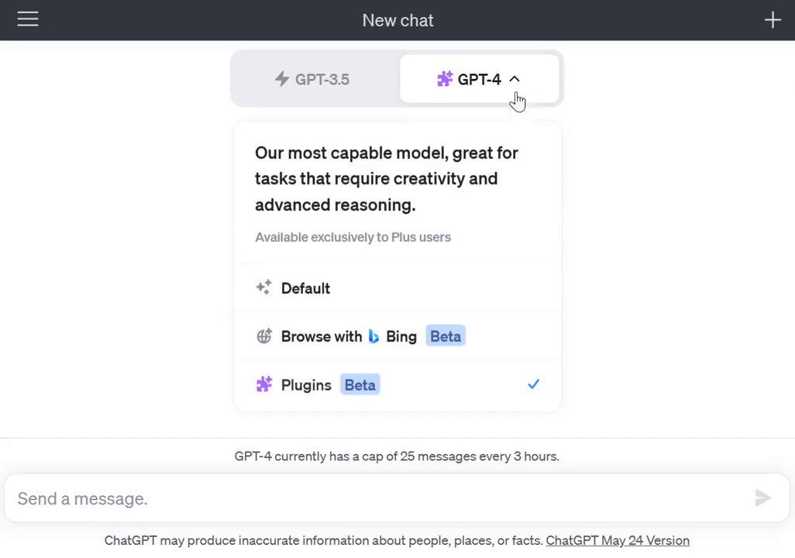Screen dimensions: 795x558
Task: Click the puzzle icon in Plugins row
Action: point(264,384)
